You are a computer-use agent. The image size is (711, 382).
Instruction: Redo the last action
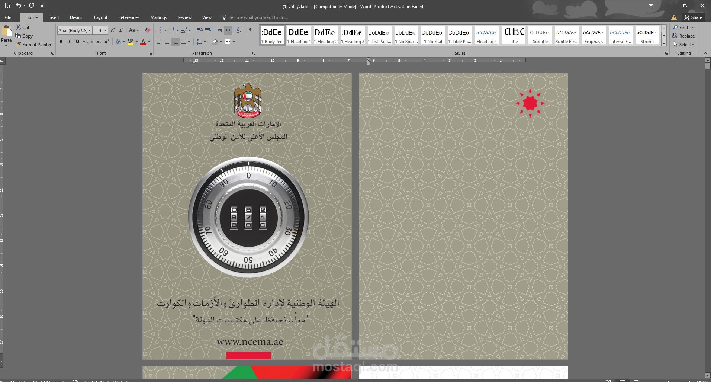point(32,6)
